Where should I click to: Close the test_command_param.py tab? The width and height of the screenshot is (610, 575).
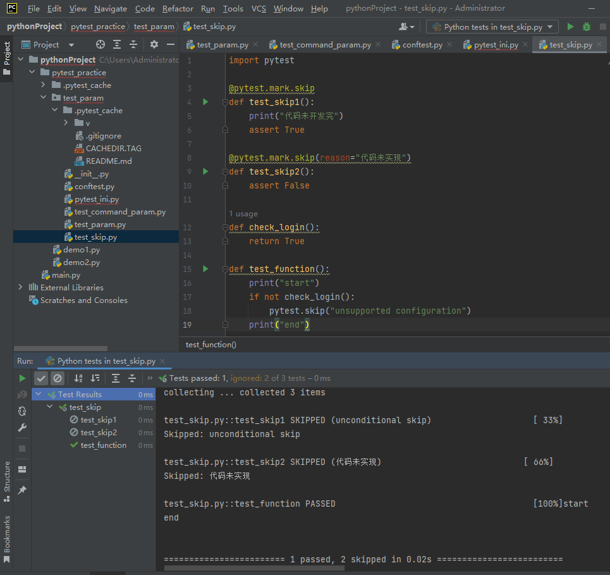(x=378, y=44)
